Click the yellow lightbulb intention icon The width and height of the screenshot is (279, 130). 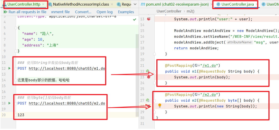[160, 106]
